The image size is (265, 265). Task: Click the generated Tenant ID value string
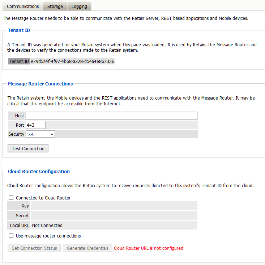72,62
